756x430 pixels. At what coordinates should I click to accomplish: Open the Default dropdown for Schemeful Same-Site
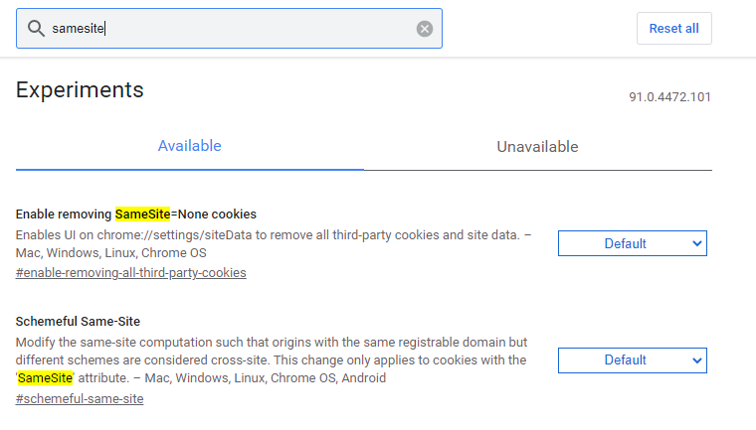click(x=626, y=360)
